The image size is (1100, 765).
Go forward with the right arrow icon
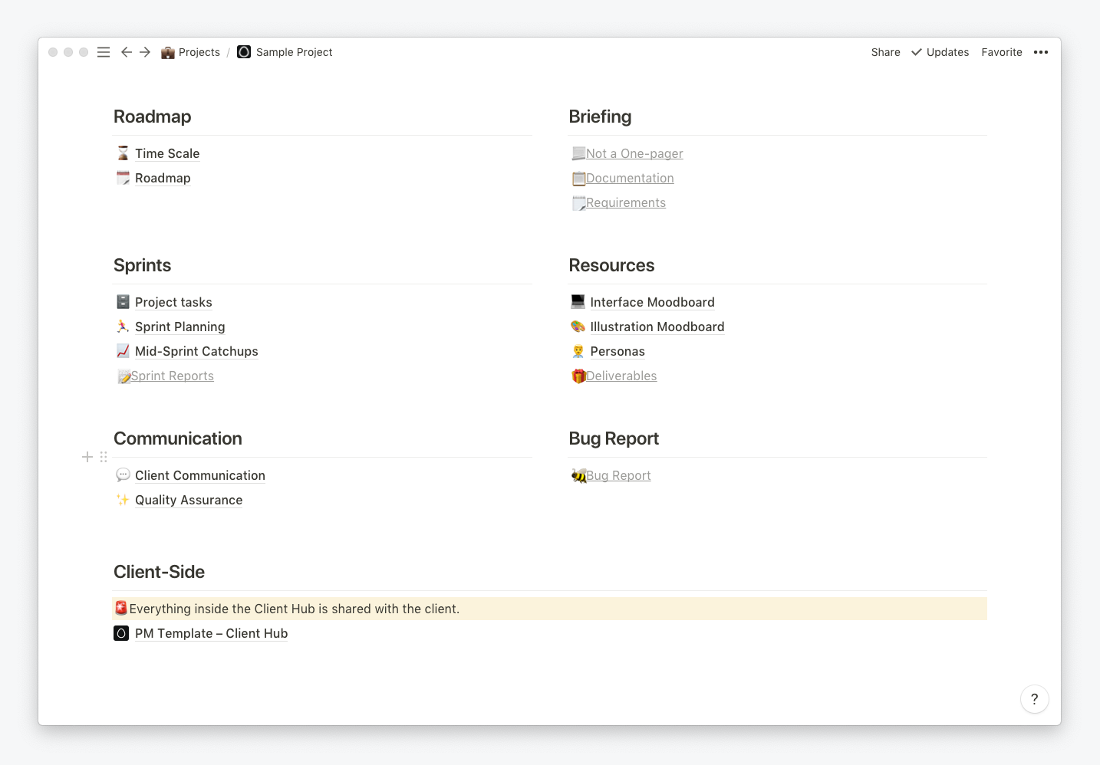(x=145, y=52)
